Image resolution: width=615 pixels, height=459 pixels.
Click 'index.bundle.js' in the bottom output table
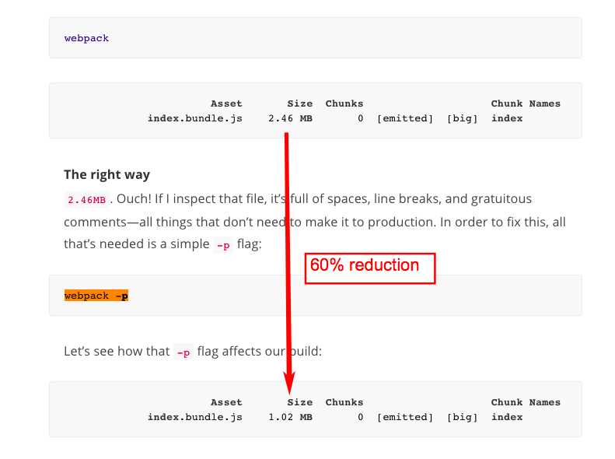pos(195,417)
